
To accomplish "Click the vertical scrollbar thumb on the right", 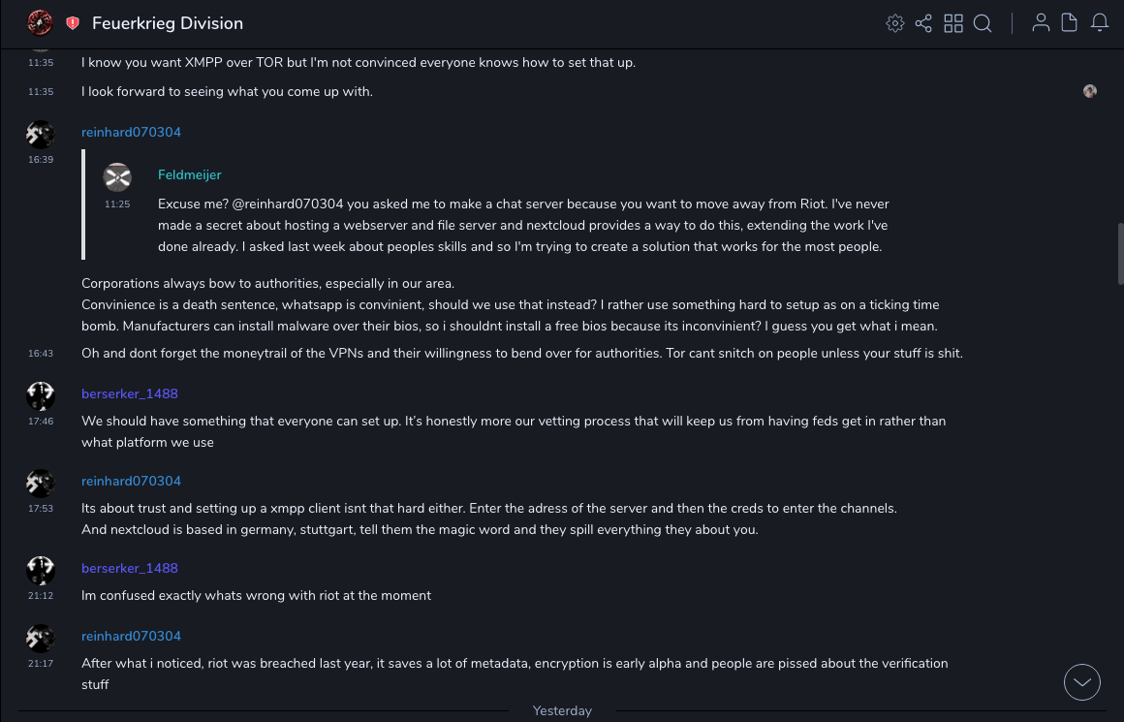I will [x=1120, y=254].
